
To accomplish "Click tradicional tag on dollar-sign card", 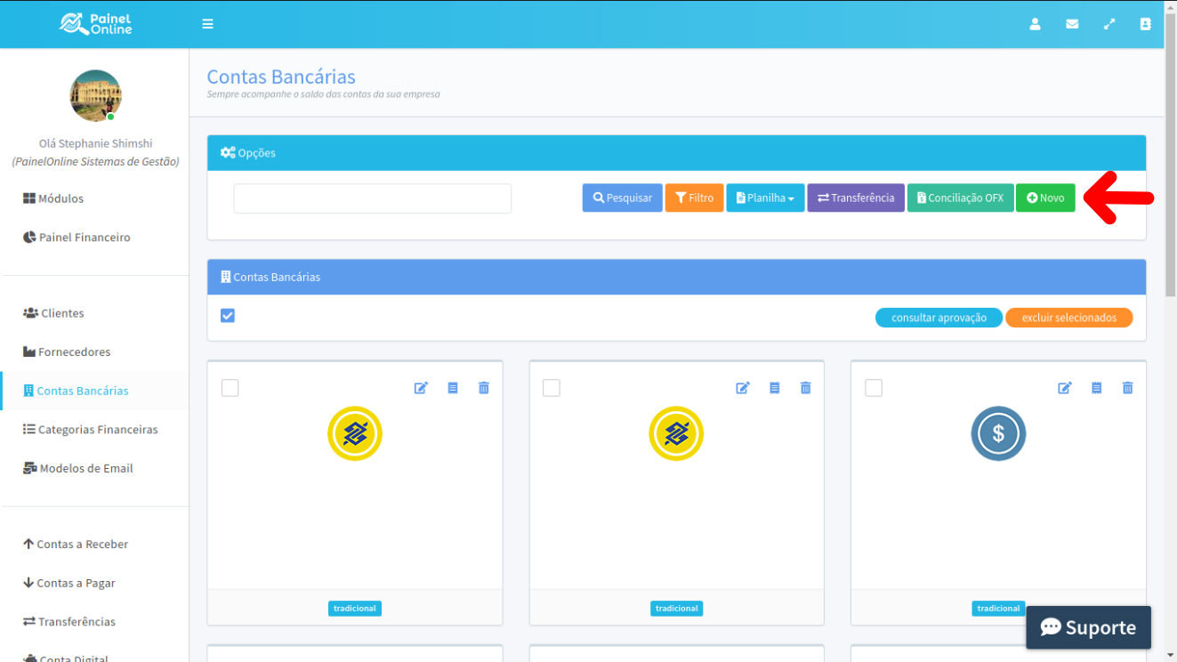I will tap(998, 609).
